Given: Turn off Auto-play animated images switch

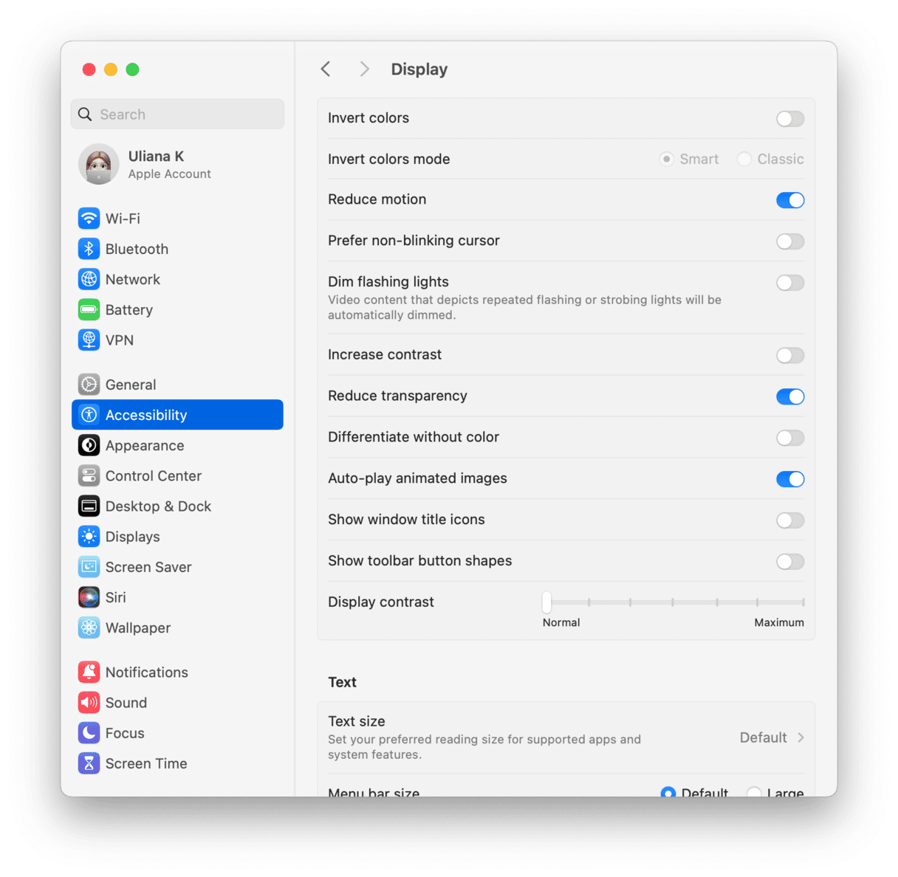Looking at the screenshot, I should [x=790, y=479].
